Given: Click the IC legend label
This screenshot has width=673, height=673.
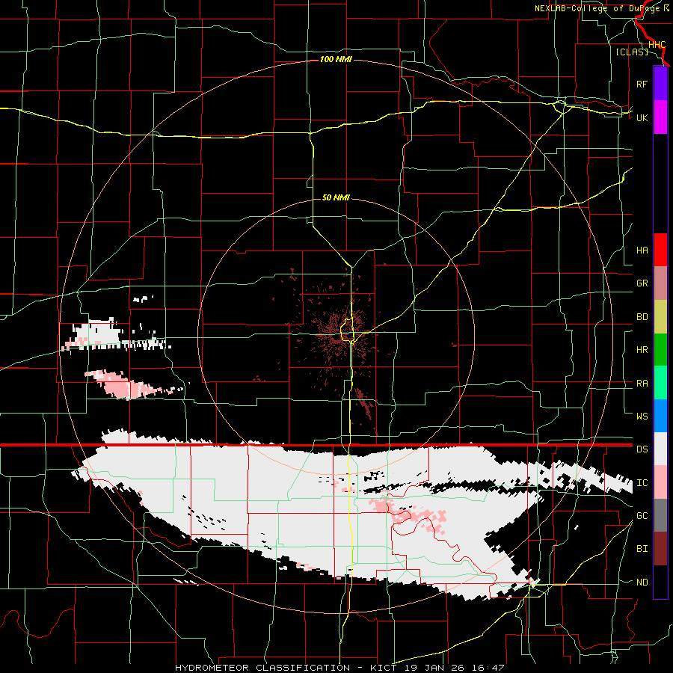Looking at the screenshot, I should pyautogui.click(x=642, y=483).
